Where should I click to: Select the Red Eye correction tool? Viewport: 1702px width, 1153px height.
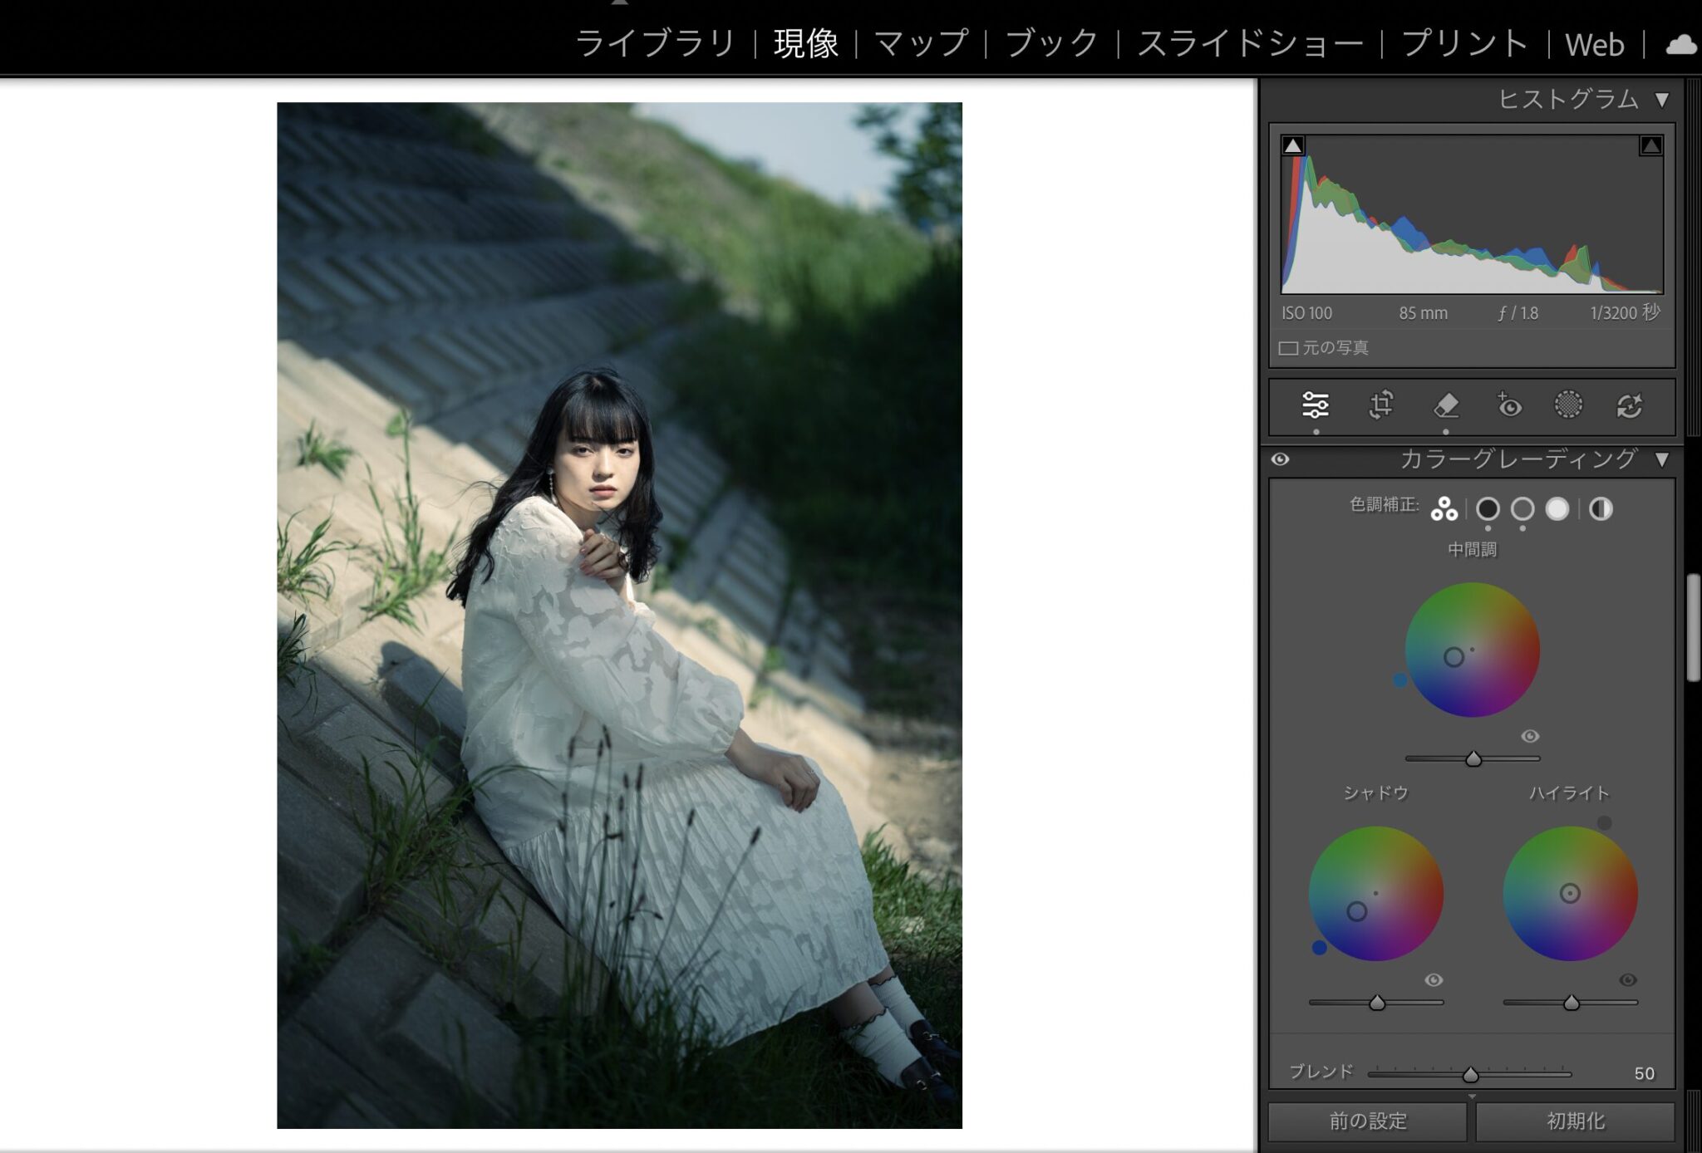(1508, 405)
